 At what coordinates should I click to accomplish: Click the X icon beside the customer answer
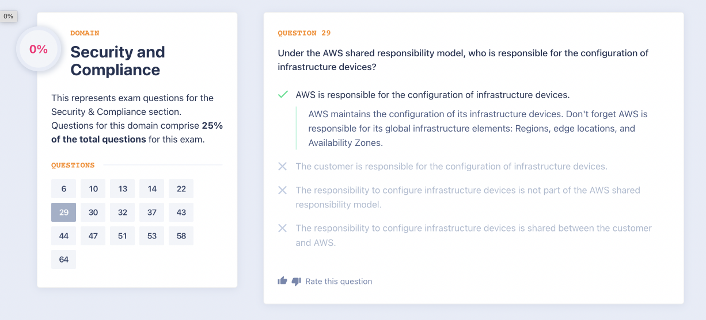pos(282,166)
